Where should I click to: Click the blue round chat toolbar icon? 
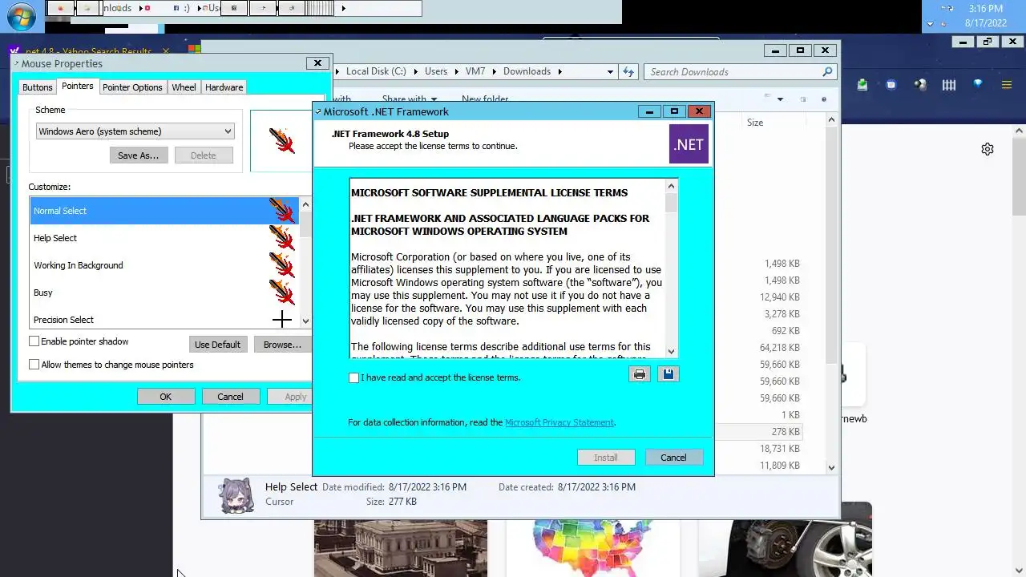tap(891, 84)
